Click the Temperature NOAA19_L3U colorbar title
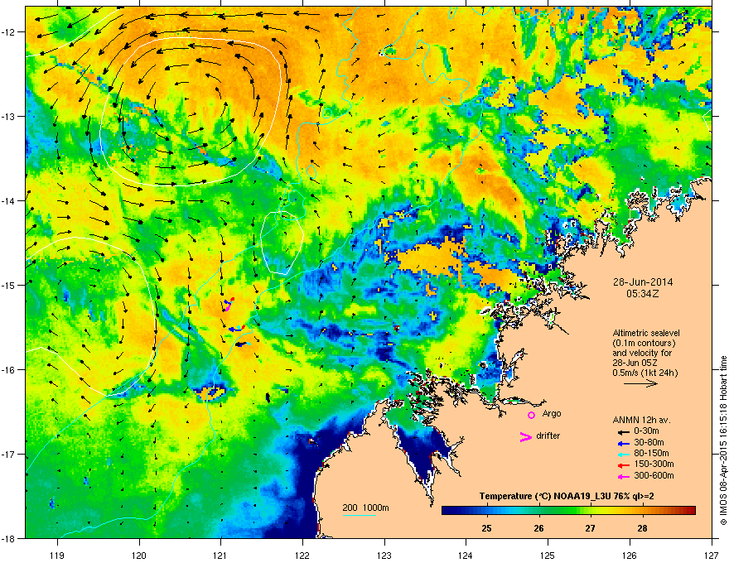Image resolution: width=729 pixels, height=563 pixels. click(x=567, y=496)
